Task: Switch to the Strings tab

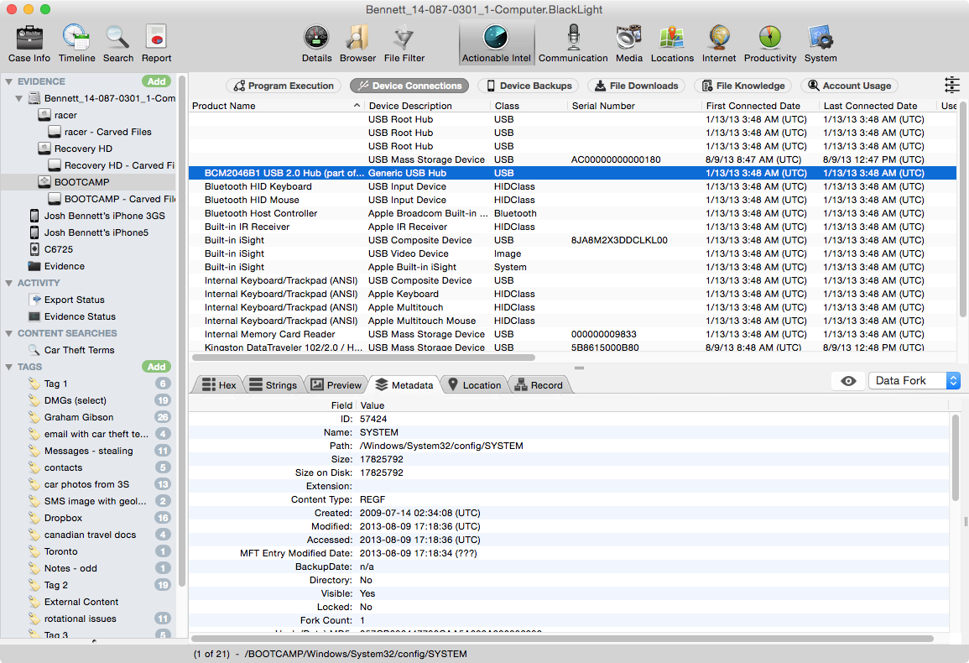Action: tap(273, 385)
